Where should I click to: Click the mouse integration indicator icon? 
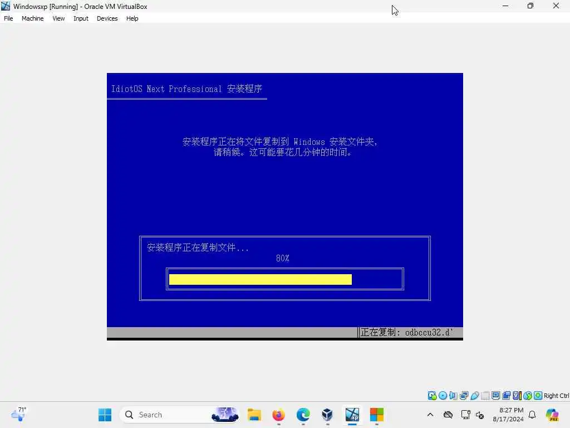click(x=528, y=396)
